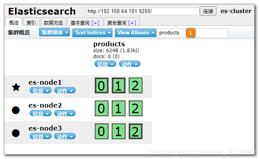Focus the cluster URL address field

point(143,11)
